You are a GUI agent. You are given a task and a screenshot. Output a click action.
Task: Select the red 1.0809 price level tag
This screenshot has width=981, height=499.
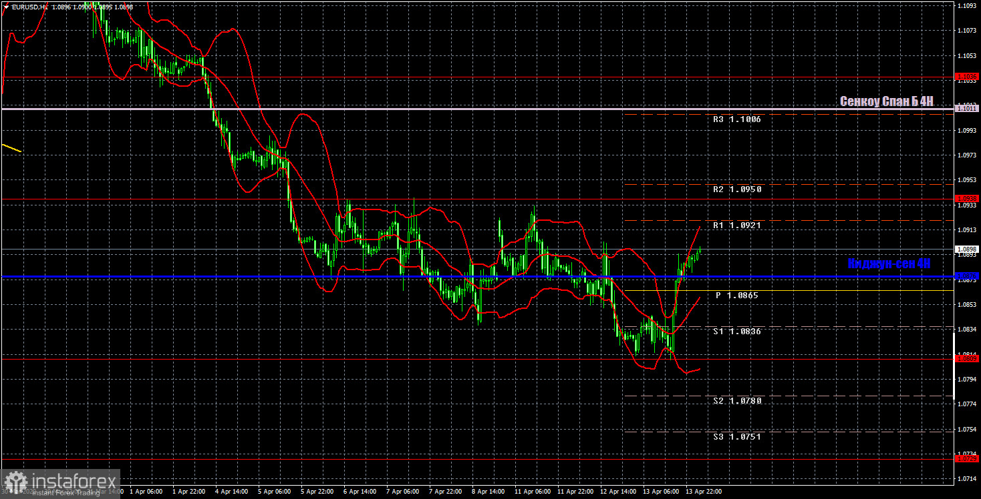point(967,359)
